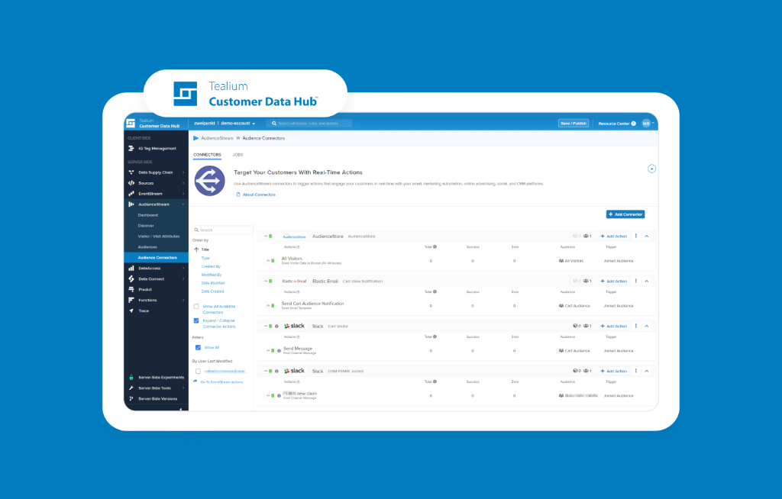Click Add Action for Elastic Email connector
Screen dimensions: 782x499
pos(614,281)
